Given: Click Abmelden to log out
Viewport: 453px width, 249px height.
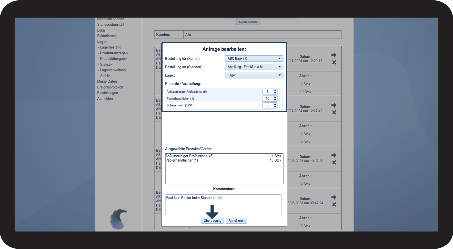Looking at the screenshot, I should [105, 99].
